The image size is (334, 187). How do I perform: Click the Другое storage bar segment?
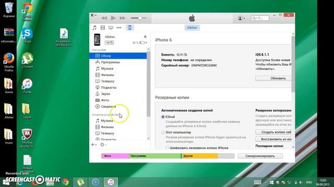(200, 156)
